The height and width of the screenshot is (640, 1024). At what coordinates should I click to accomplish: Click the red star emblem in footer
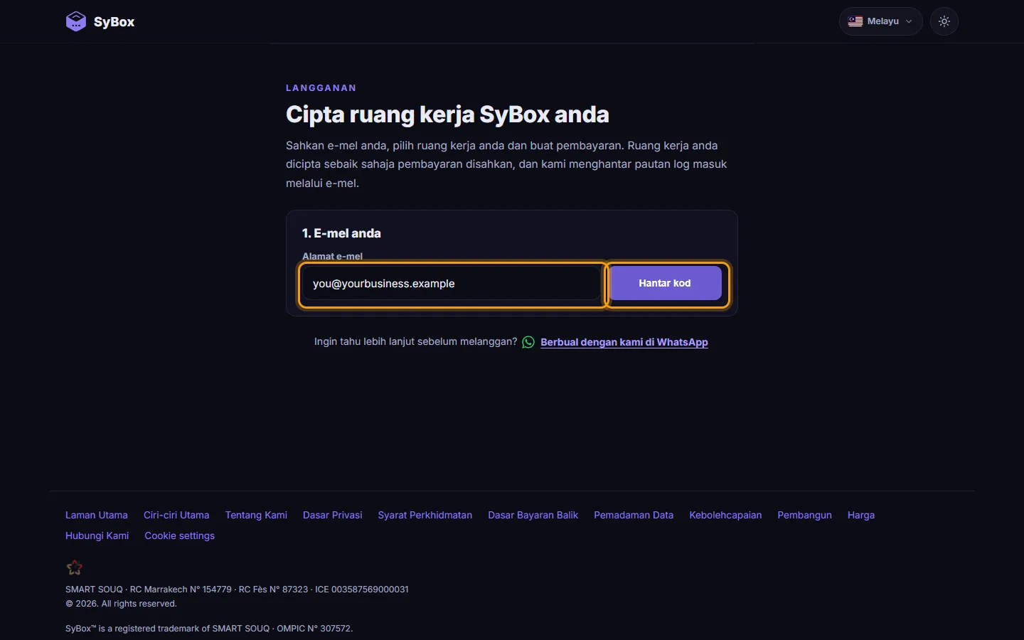point(75,567)
